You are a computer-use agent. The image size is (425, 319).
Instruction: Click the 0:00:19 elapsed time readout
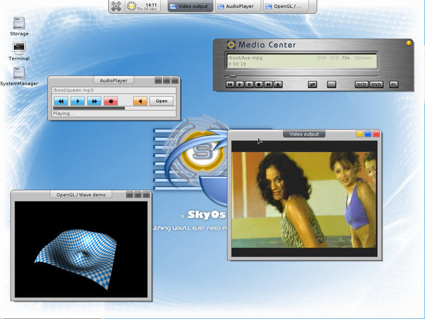coord(237,64)
